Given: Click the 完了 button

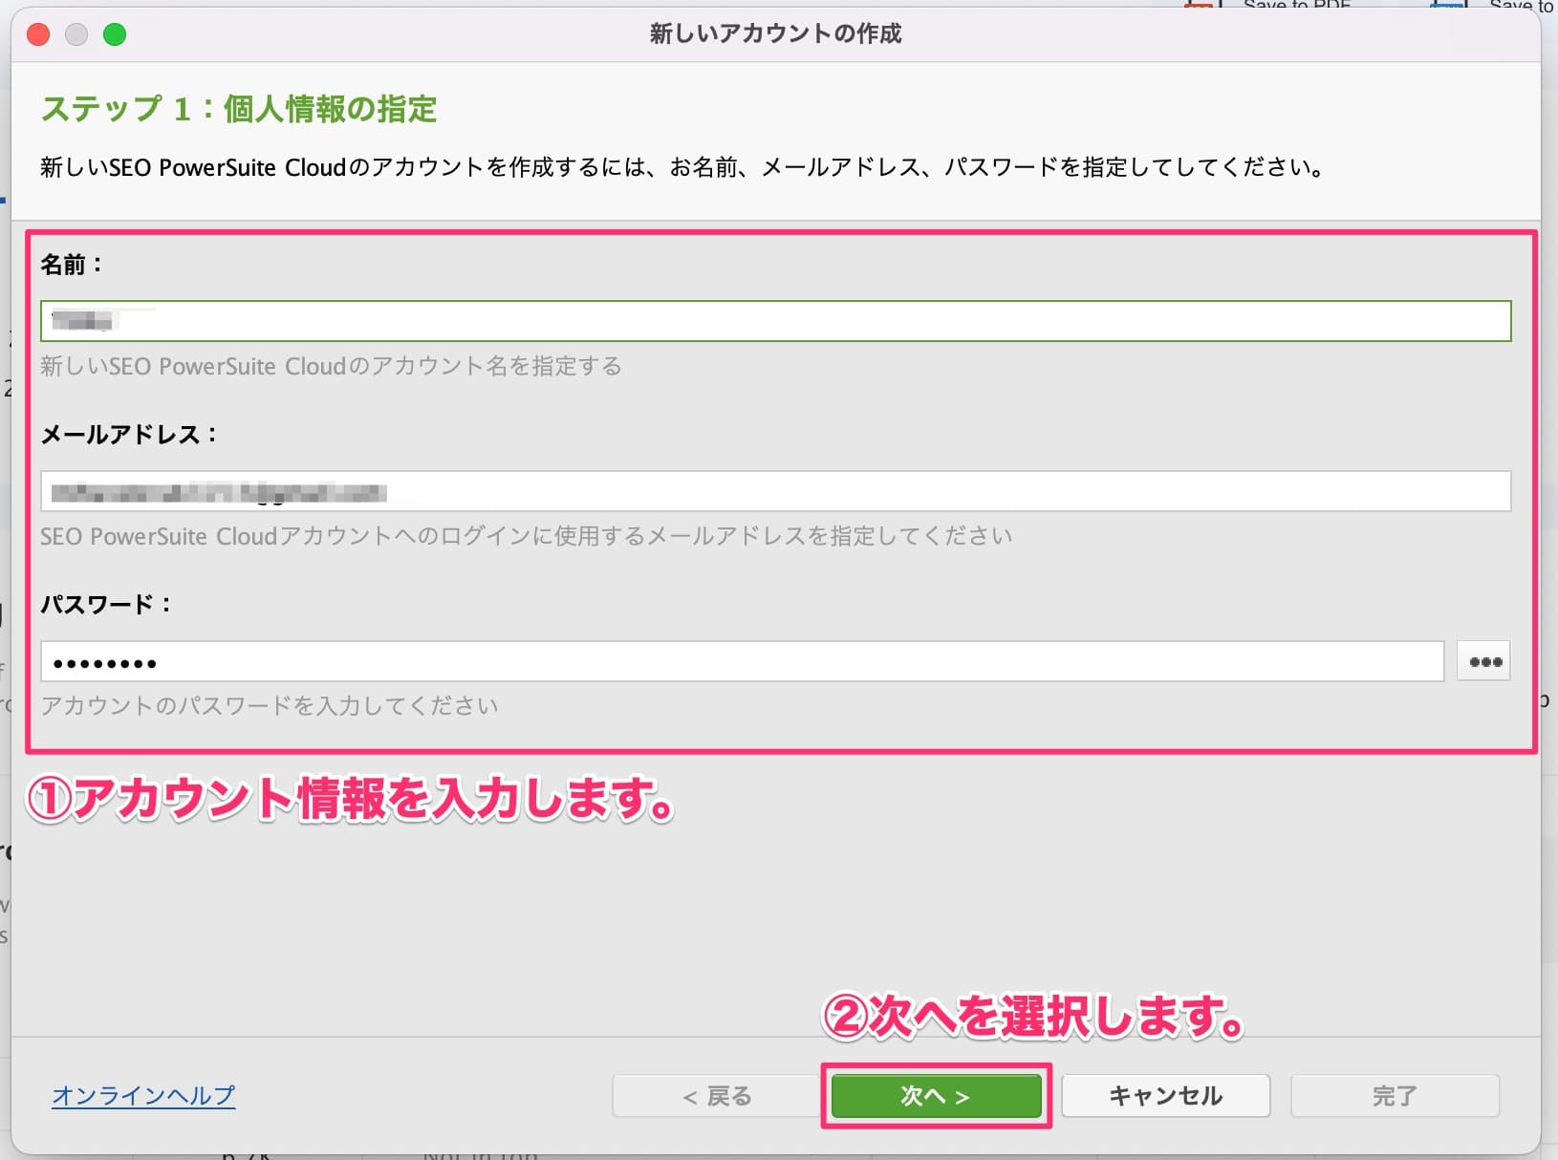Looking at the screenshot, I should coord(1395,1096).
